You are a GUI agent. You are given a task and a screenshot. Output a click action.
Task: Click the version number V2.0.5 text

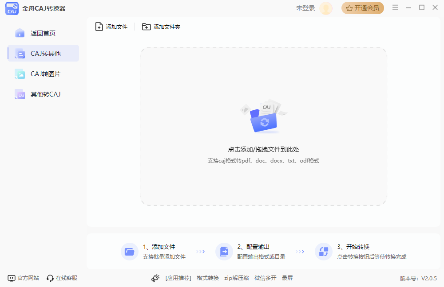pyautogui.click(x=418, y=279)
